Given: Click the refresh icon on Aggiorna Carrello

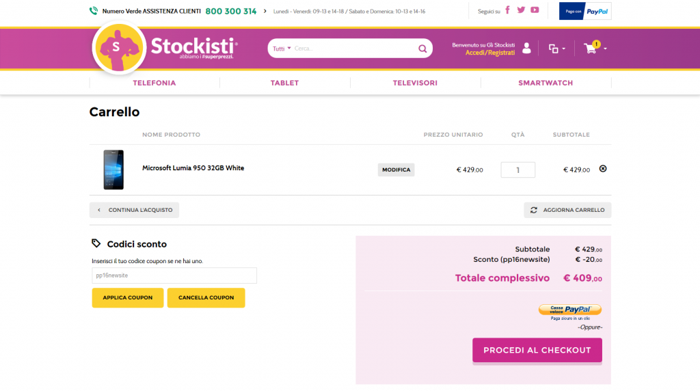Looking at the screenshot, I should [533, 210].
